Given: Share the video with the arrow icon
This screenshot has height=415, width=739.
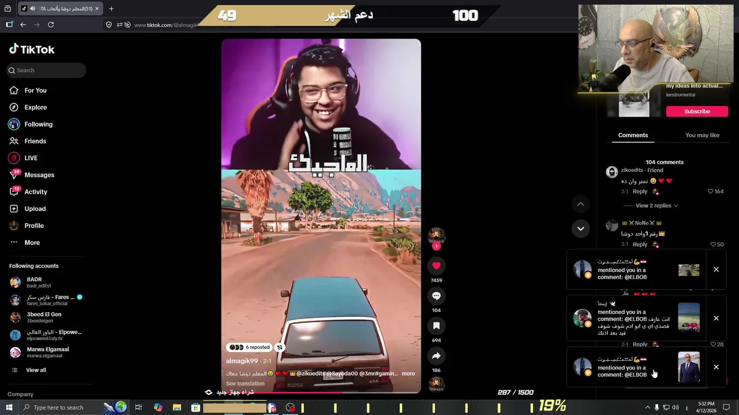Looking at the screenshot, I should pos(436,356).
